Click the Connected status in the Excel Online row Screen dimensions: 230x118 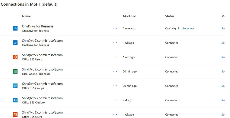click(172, 72)
